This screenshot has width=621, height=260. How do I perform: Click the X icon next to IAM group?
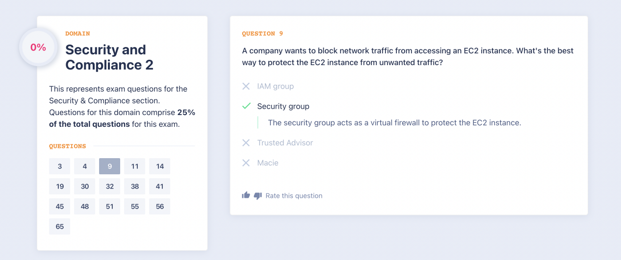(246, 86)
